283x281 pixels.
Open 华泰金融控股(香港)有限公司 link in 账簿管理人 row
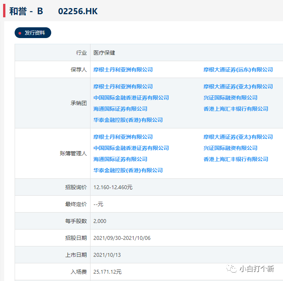coord(128,171)
